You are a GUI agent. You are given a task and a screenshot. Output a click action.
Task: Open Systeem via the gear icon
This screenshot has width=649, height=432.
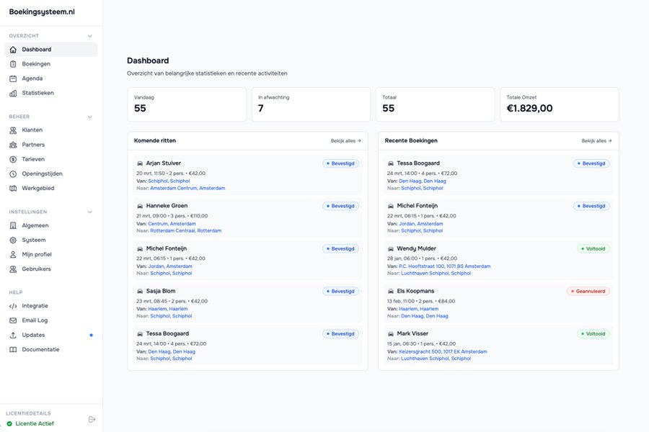point(13,239)
